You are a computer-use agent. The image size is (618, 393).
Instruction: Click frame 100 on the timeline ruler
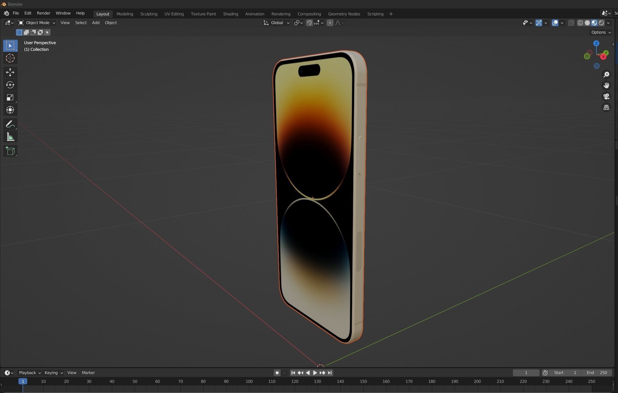pyautogui.click(x=249, y=381)
